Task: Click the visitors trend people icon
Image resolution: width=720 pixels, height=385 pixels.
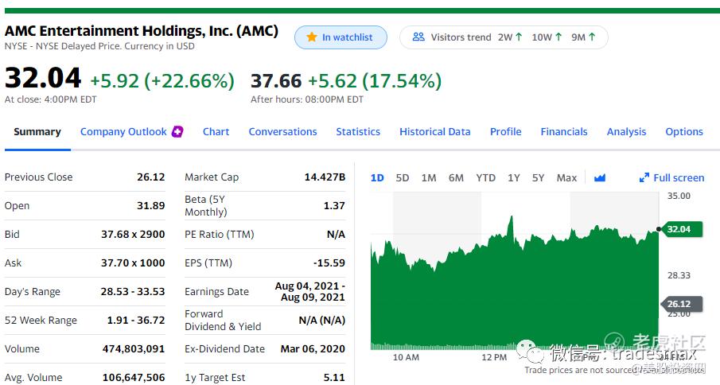Action: point(418,37)
